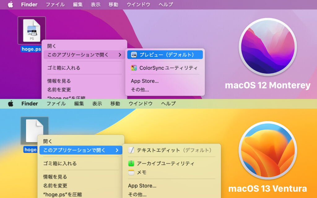This screenshot has width=317, height=198.
Task: Open the ヘルプ menu in the Ventura menu bar
Action: coord(167,103)
